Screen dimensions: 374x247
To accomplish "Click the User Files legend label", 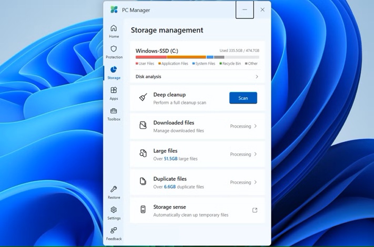I will click(x=146, y=64).
